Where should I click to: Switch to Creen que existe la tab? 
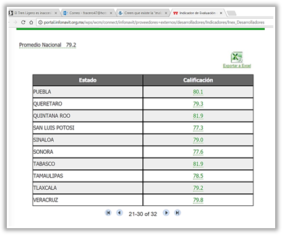point(143,13)
